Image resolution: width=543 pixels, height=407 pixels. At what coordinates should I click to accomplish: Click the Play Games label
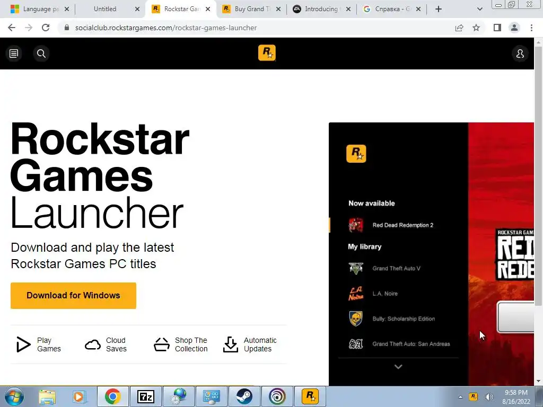(x=49, y=344)
